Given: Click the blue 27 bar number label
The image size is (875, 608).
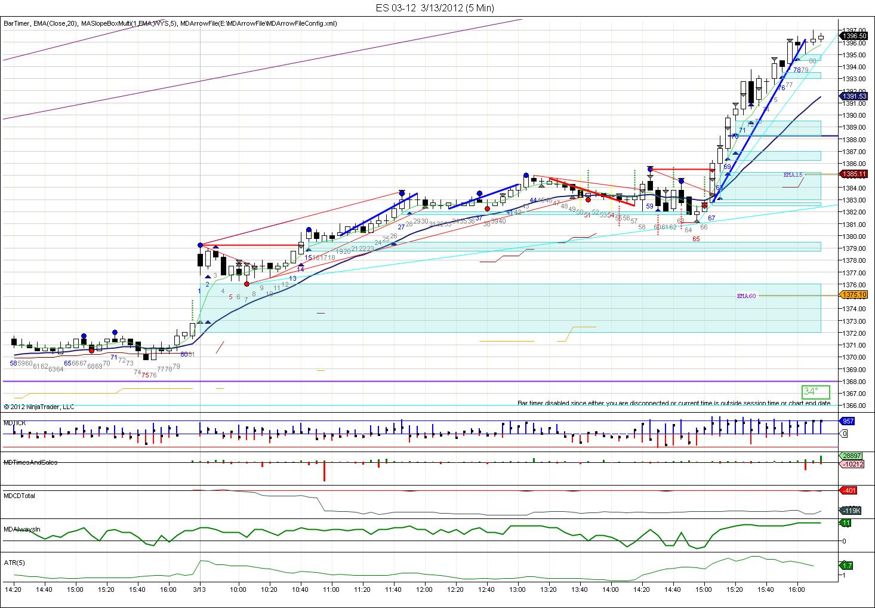Looking at the screenshot, I should [401, 226].
